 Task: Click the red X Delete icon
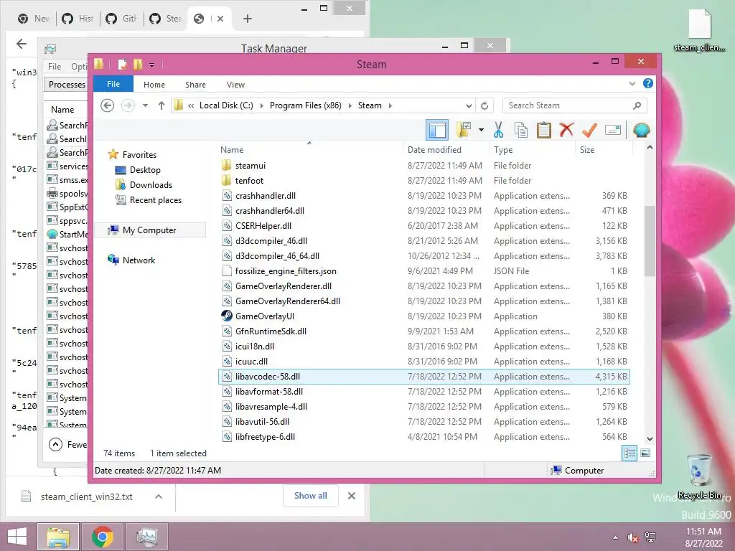567,130
